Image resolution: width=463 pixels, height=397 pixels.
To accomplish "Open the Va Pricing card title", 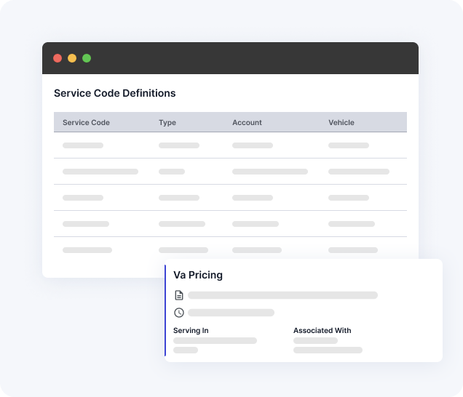I will pyautogui.click(x=198, y=275).
